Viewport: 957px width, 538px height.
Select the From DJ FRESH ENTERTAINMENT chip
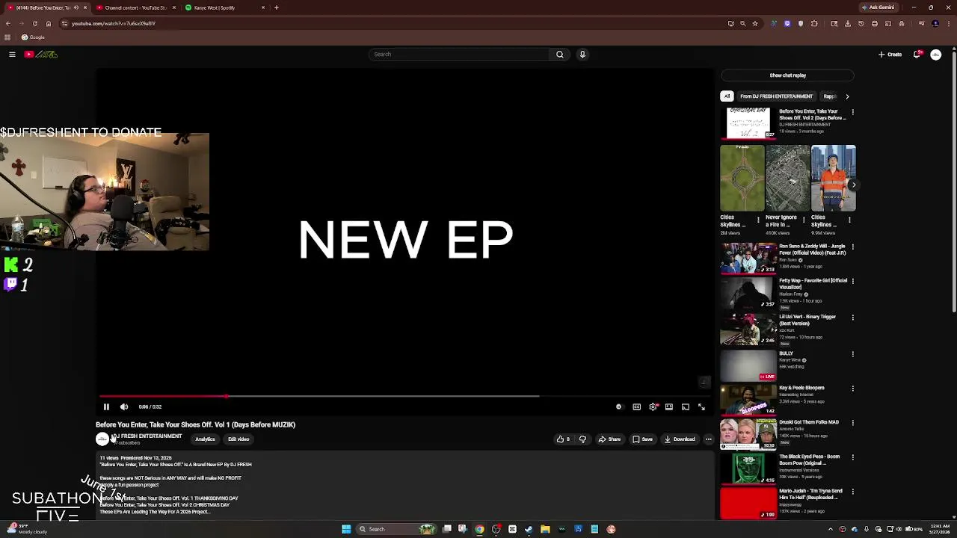click(776, 96)
